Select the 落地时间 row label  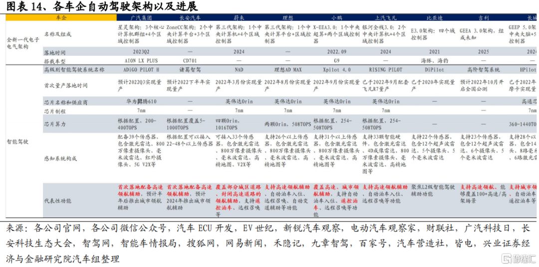tap(54, 52)
